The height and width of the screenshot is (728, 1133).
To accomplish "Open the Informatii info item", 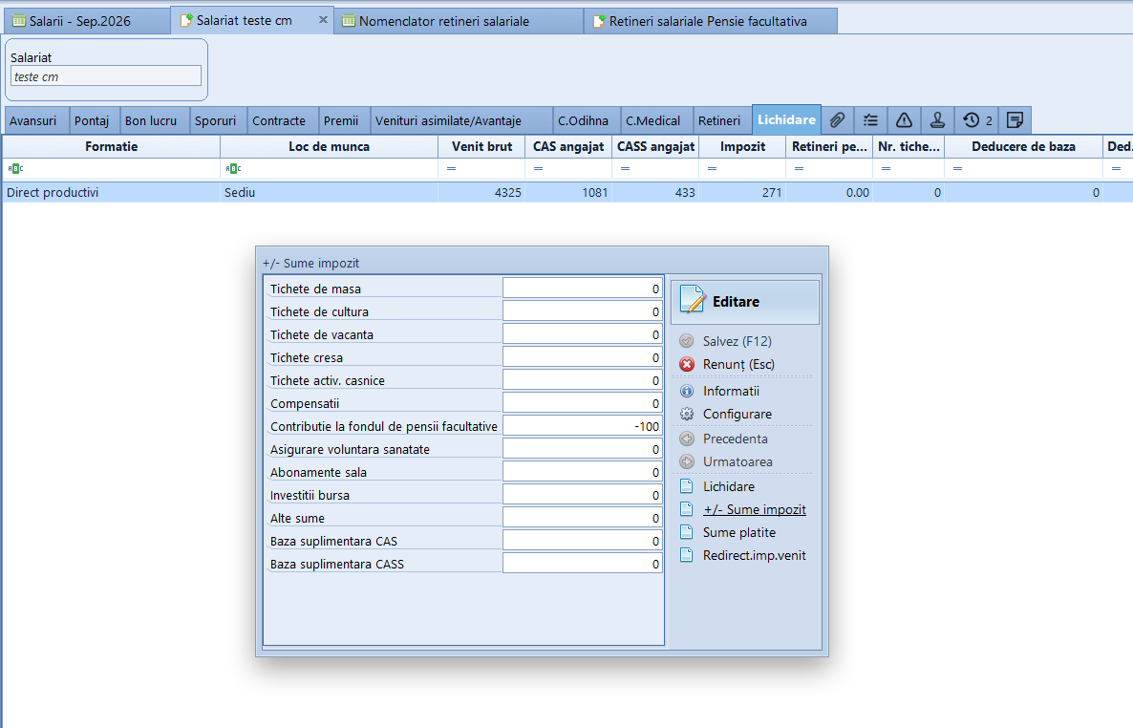I will [x=719, y=391].
